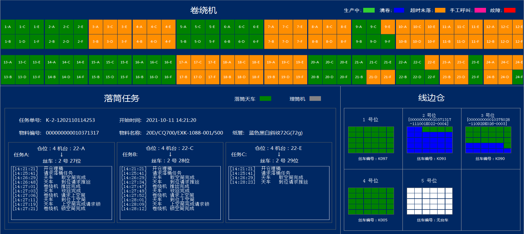Select winder cell 1-F

pos(37,42)
